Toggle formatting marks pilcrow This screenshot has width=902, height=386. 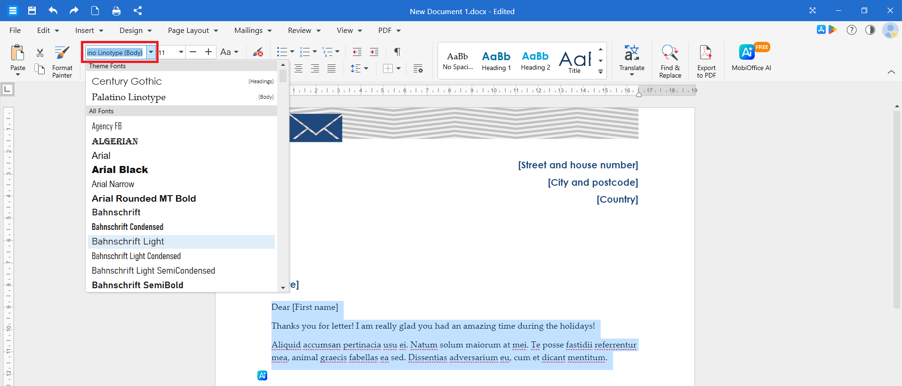(397, 52)
